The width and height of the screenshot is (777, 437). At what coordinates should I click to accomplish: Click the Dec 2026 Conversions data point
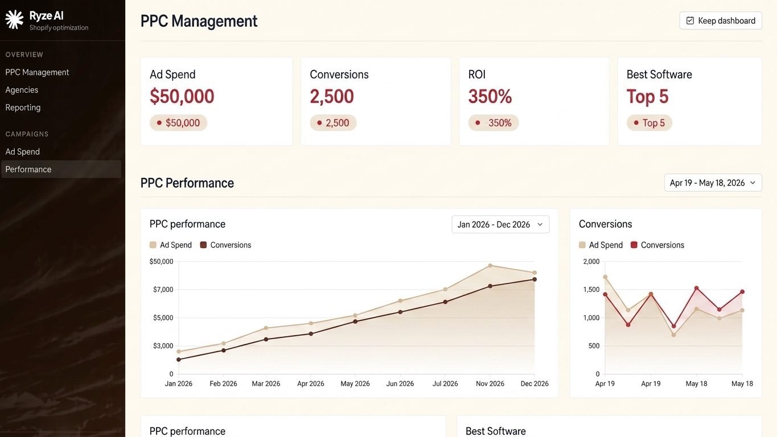click(535, 279)
